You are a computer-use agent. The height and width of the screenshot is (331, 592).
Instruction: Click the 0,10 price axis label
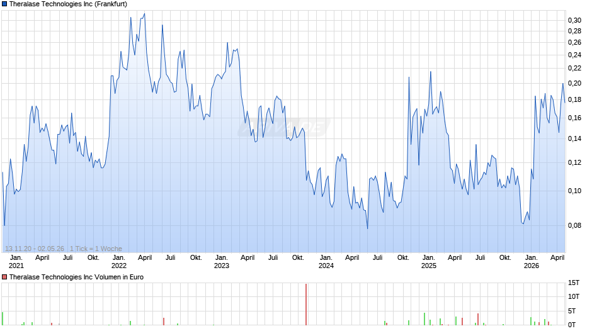click(x=574, y=191)
